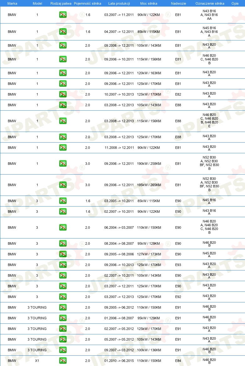Click fuel icon in 195kW / 265KM row
Viewport: 245px width, 366px height.
(63, 185)
